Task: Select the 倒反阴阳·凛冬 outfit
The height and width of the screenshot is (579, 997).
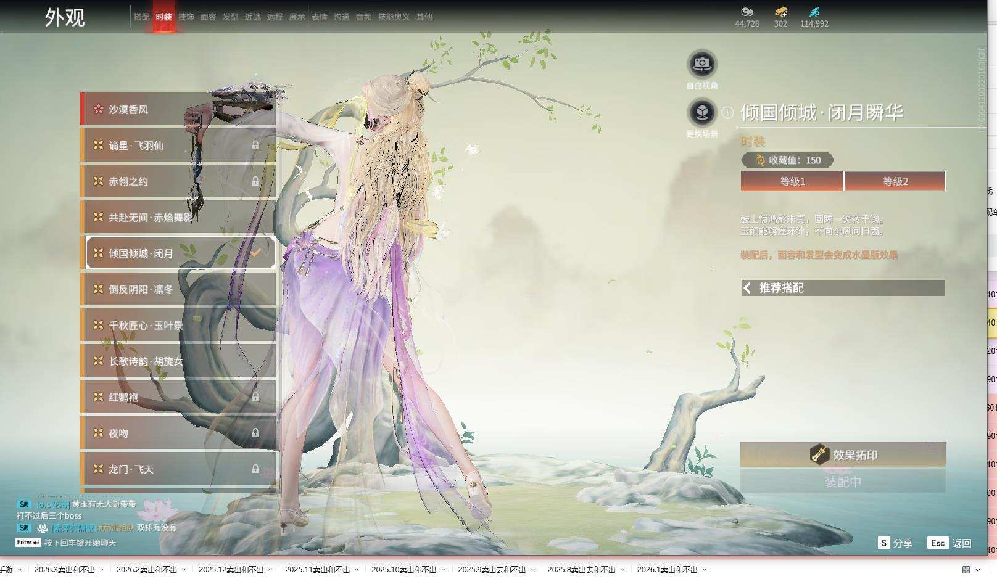Action: 178,289
